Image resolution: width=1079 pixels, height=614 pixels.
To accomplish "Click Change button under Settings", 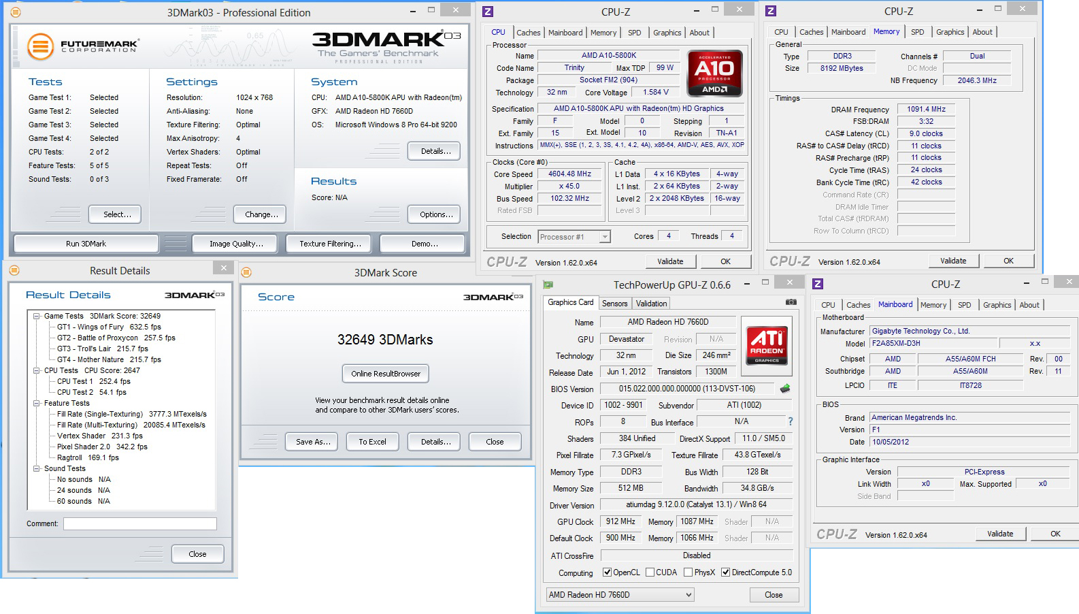I will coord(259,214).
